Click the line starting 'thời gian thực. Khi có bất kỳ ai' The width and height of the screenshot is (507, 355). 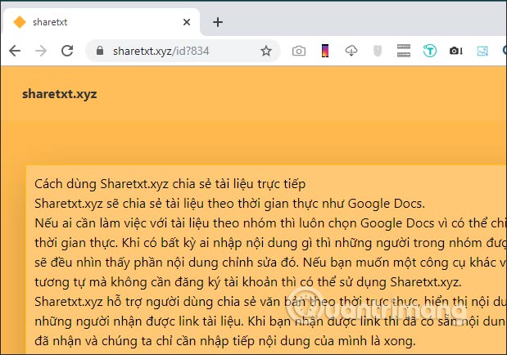(x=270, y=243)
